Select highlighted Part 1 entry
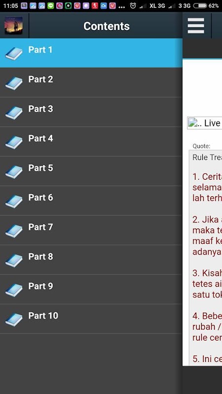The width and height of the screenshot is (222, 394). 91,53
